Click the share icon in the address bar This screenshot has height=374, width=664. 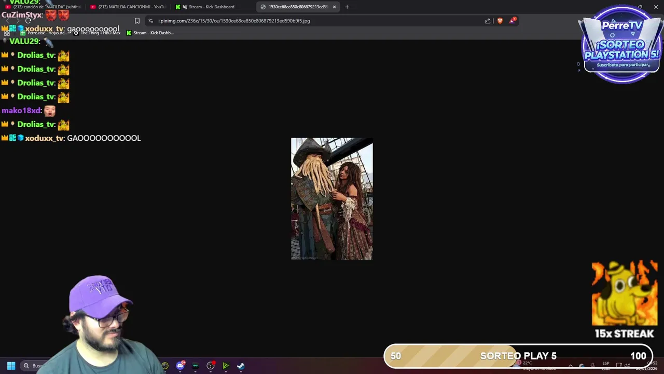[x=488, y=21]
